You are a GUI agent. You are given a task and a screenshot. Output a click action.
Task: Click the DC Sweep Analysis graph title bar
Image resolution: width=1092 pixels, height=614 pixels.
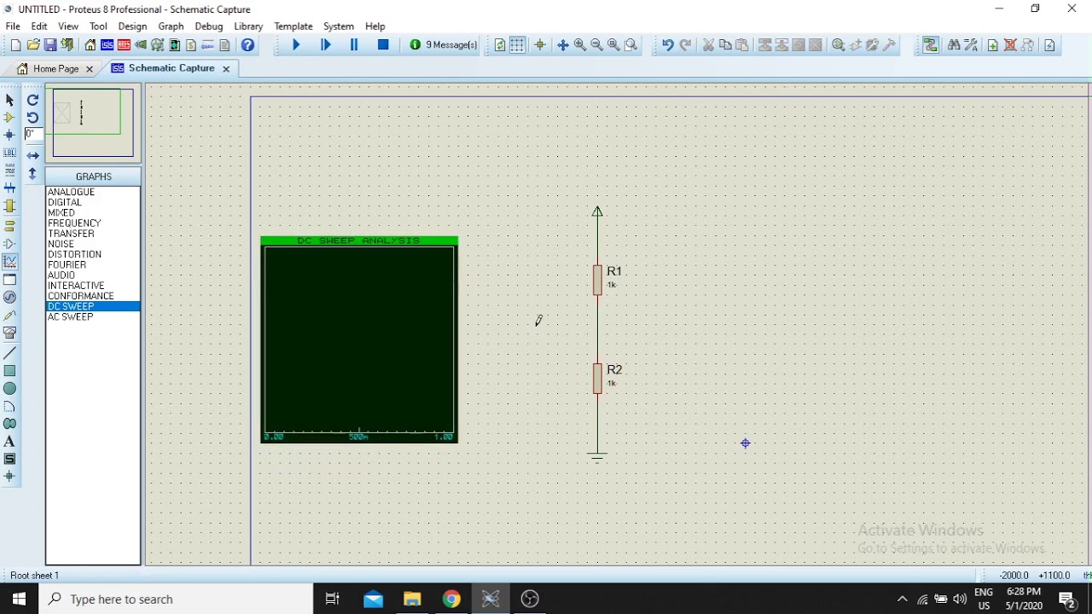359,240
